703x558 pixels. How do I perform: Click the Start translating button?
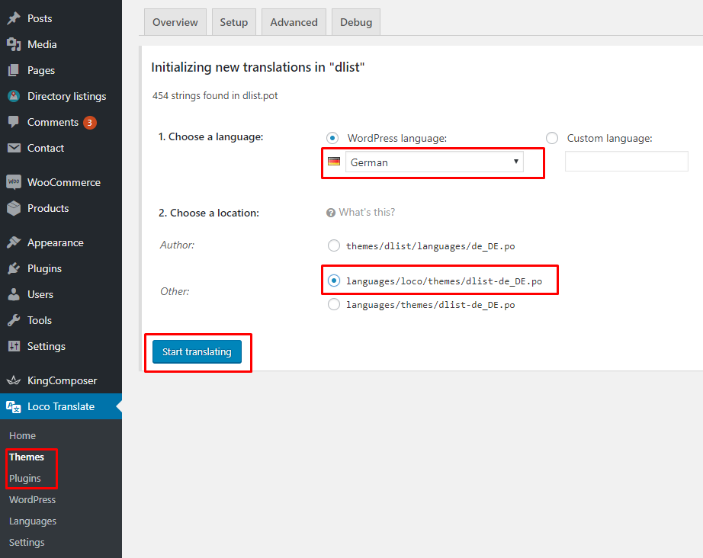click(197, 352)
